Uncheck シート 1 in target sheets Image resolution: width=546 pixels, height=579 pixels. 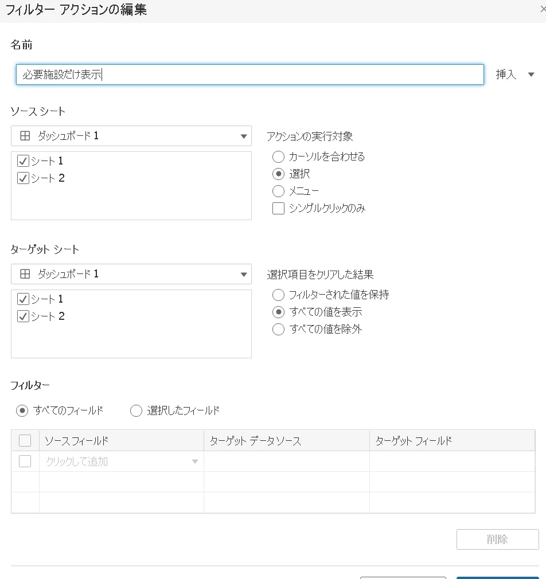24,299
